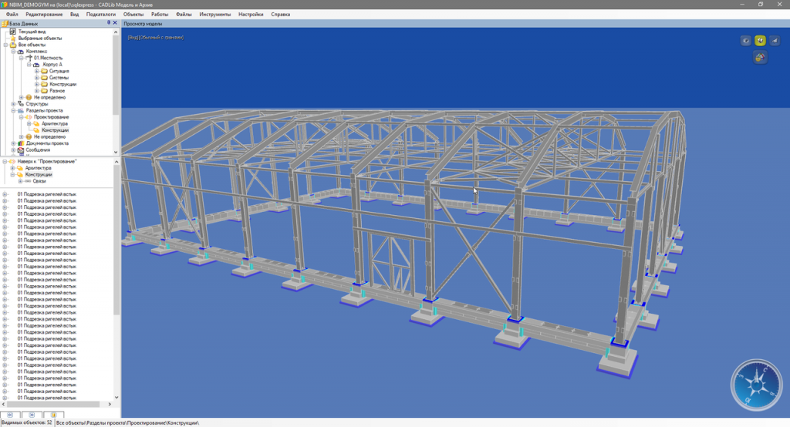Screen dimensions: 790x427
Task: Collapse the Разделы проекта node
Action: [14, 110]
